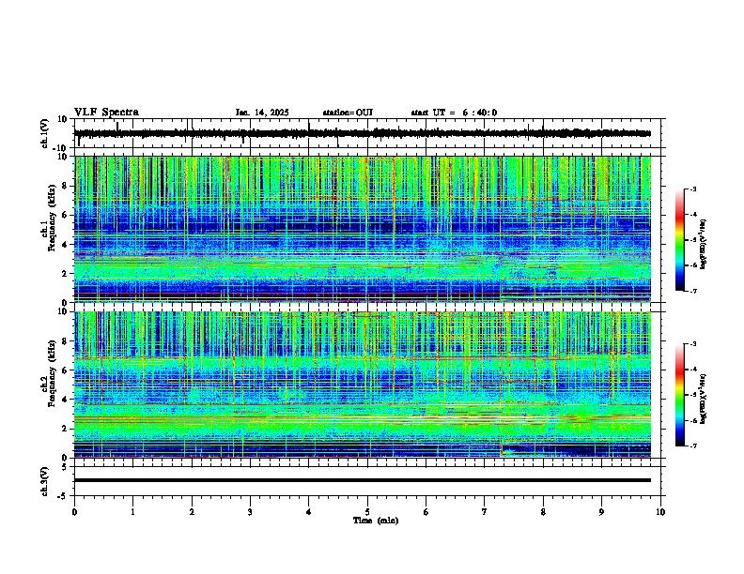Click the time axis tick label "5"

[367, 512]
